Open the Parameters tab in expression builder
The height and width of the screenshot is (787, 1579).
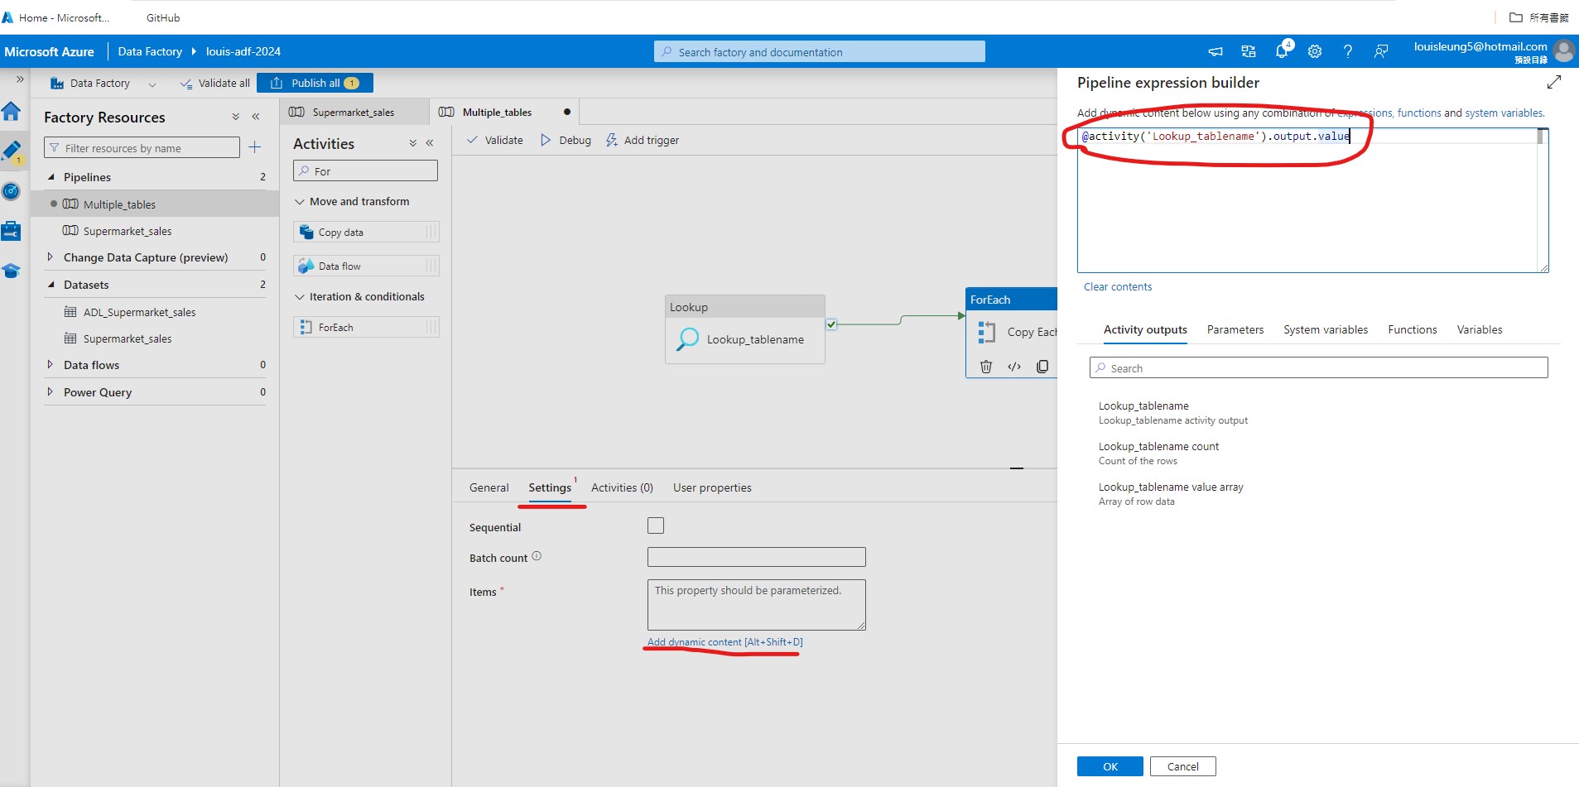pyautogui.click(x=1235, y=329)
